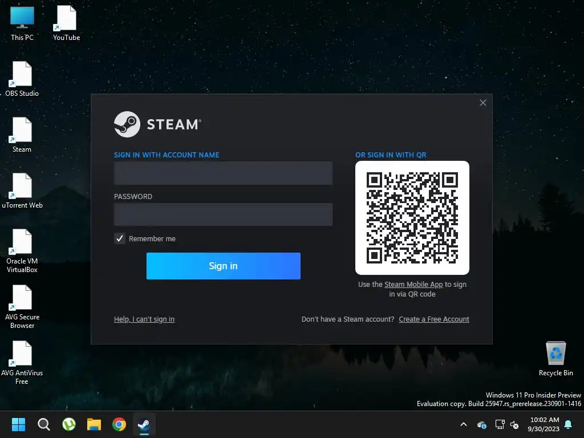The width and height of the screenshot is (584, 438).
Task: Click the Steam logo in the login window
Action: [158, 124]
